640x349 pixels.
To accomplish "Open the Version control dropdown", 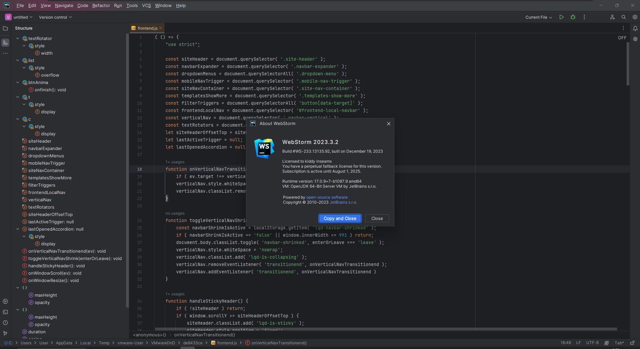I will 55,17.
